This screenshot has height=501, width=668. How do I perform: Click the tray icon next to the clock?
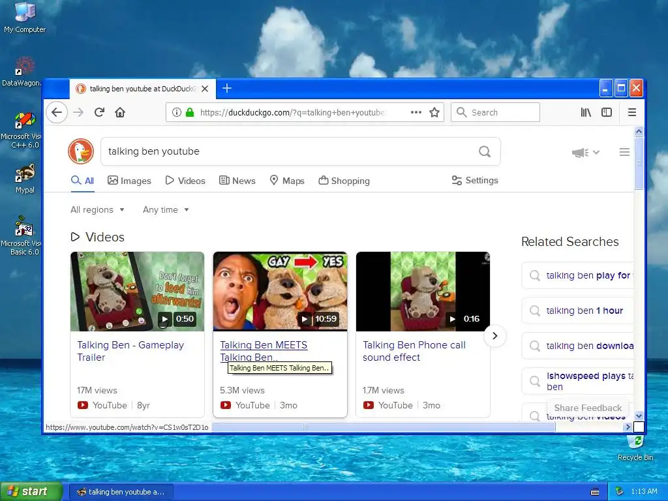coord(620,492)
